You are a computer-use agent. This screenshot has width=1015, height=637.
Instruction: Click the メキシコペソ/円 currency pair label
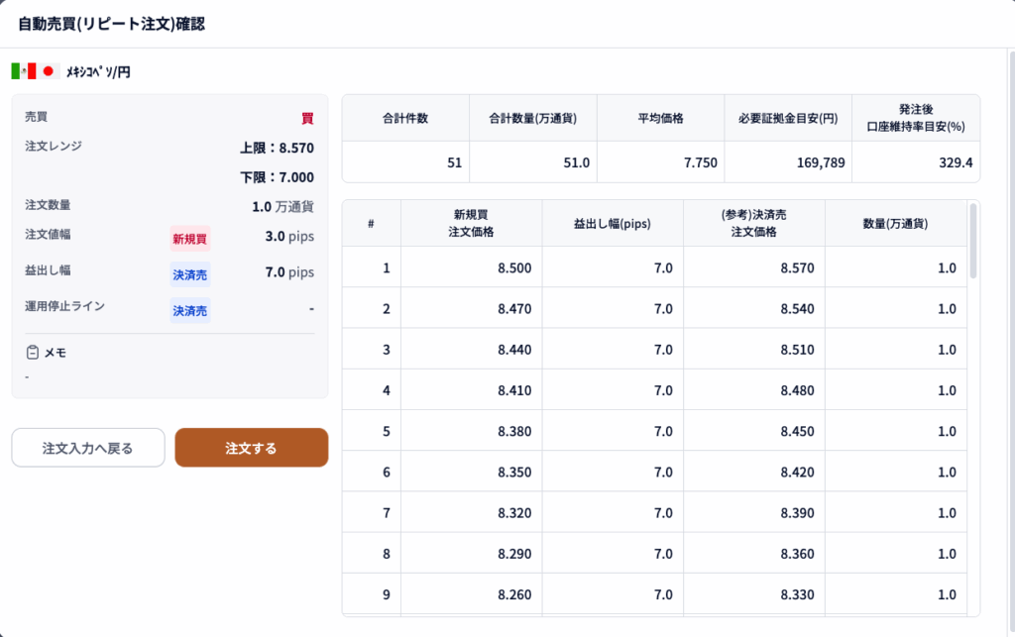(98, 71)
